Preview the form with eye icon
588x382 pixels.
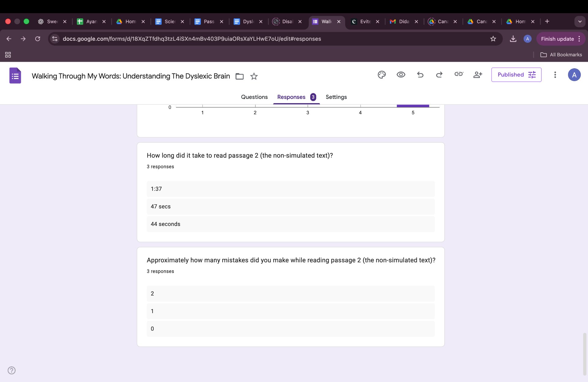point(401,75)
